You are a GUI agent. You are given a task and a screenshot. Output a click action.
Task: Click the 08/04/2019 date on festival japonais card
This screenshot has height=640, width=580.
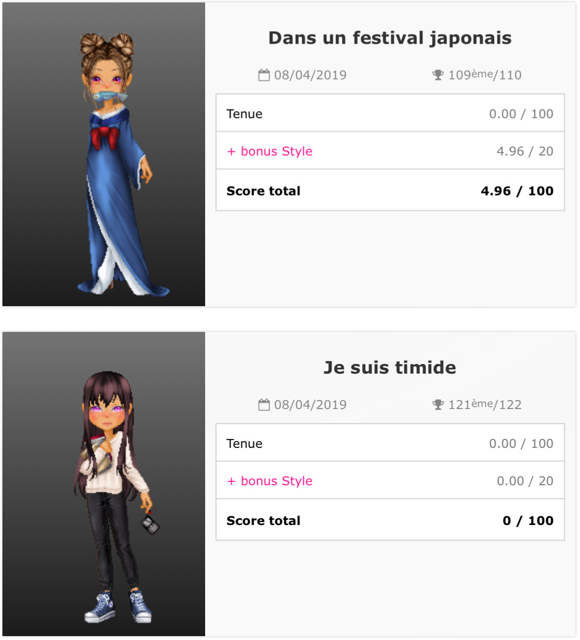[310, 75]
